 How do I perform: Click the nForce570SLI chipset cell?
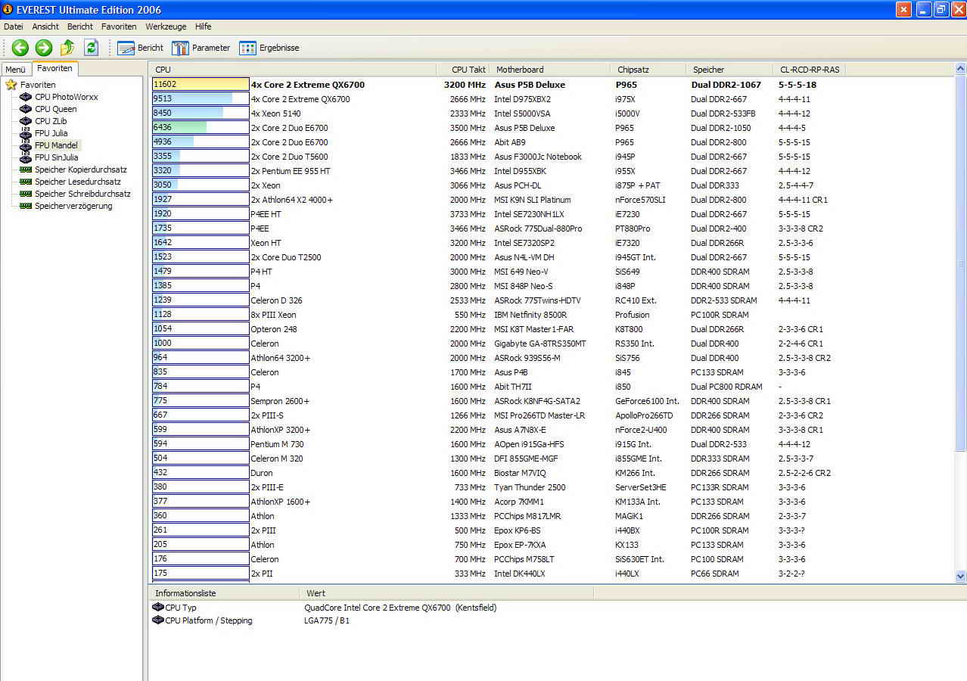pos(640,200)
